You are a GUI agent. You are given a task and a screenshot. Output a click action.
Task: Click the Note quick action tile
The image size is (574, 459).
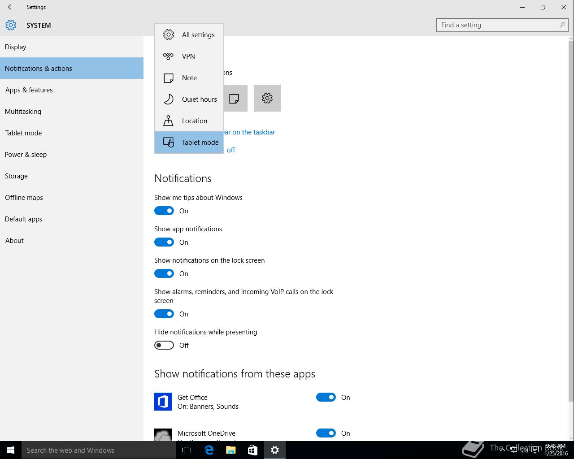click(x=235, y=98)
